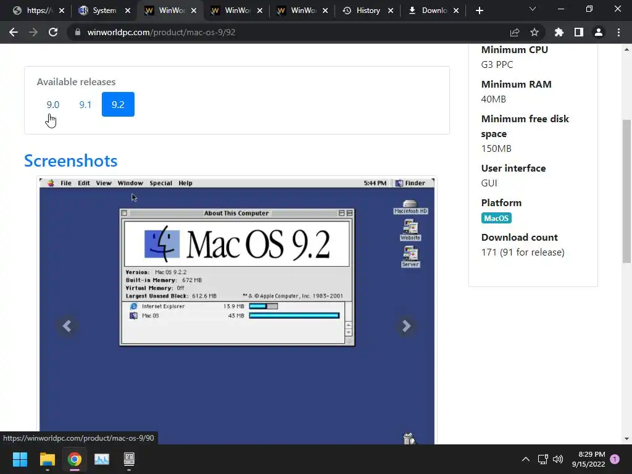Click the Mac OS 9.2 screenshot image

coord(236,311)
